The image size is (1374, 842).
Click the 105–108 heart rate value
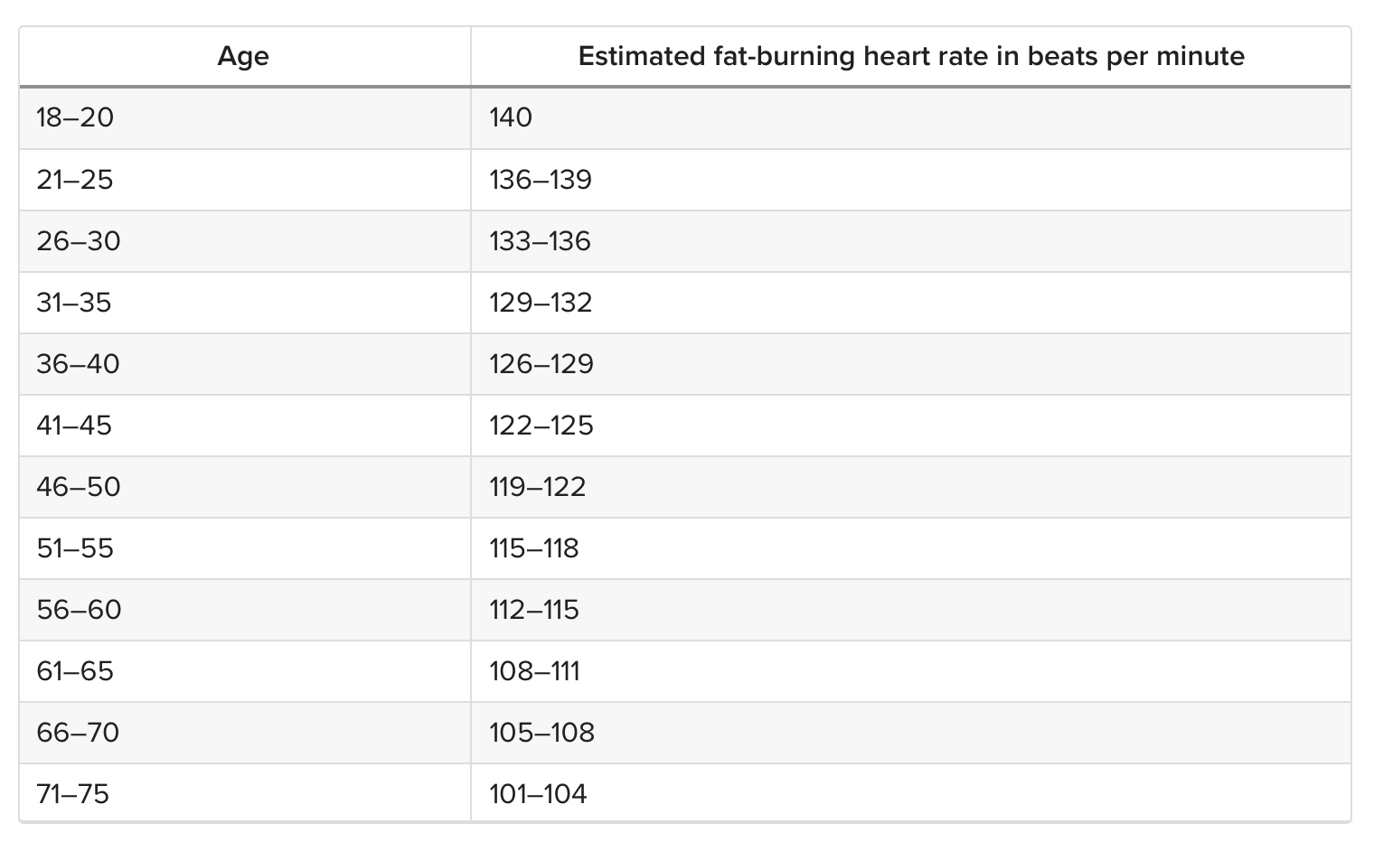point(541,733)
